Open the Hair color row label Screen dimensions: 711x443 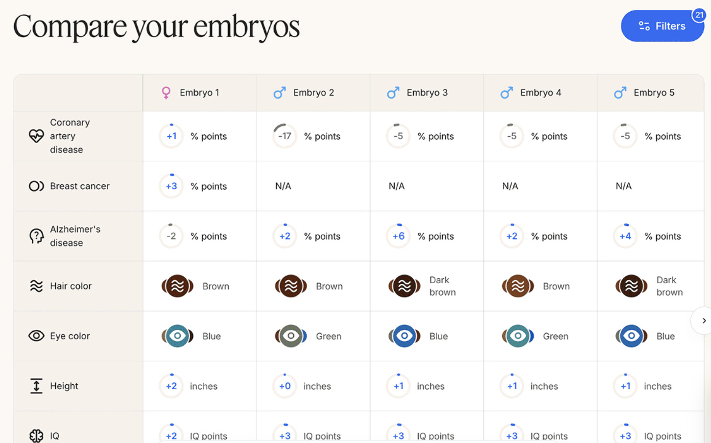pos(71,286)
